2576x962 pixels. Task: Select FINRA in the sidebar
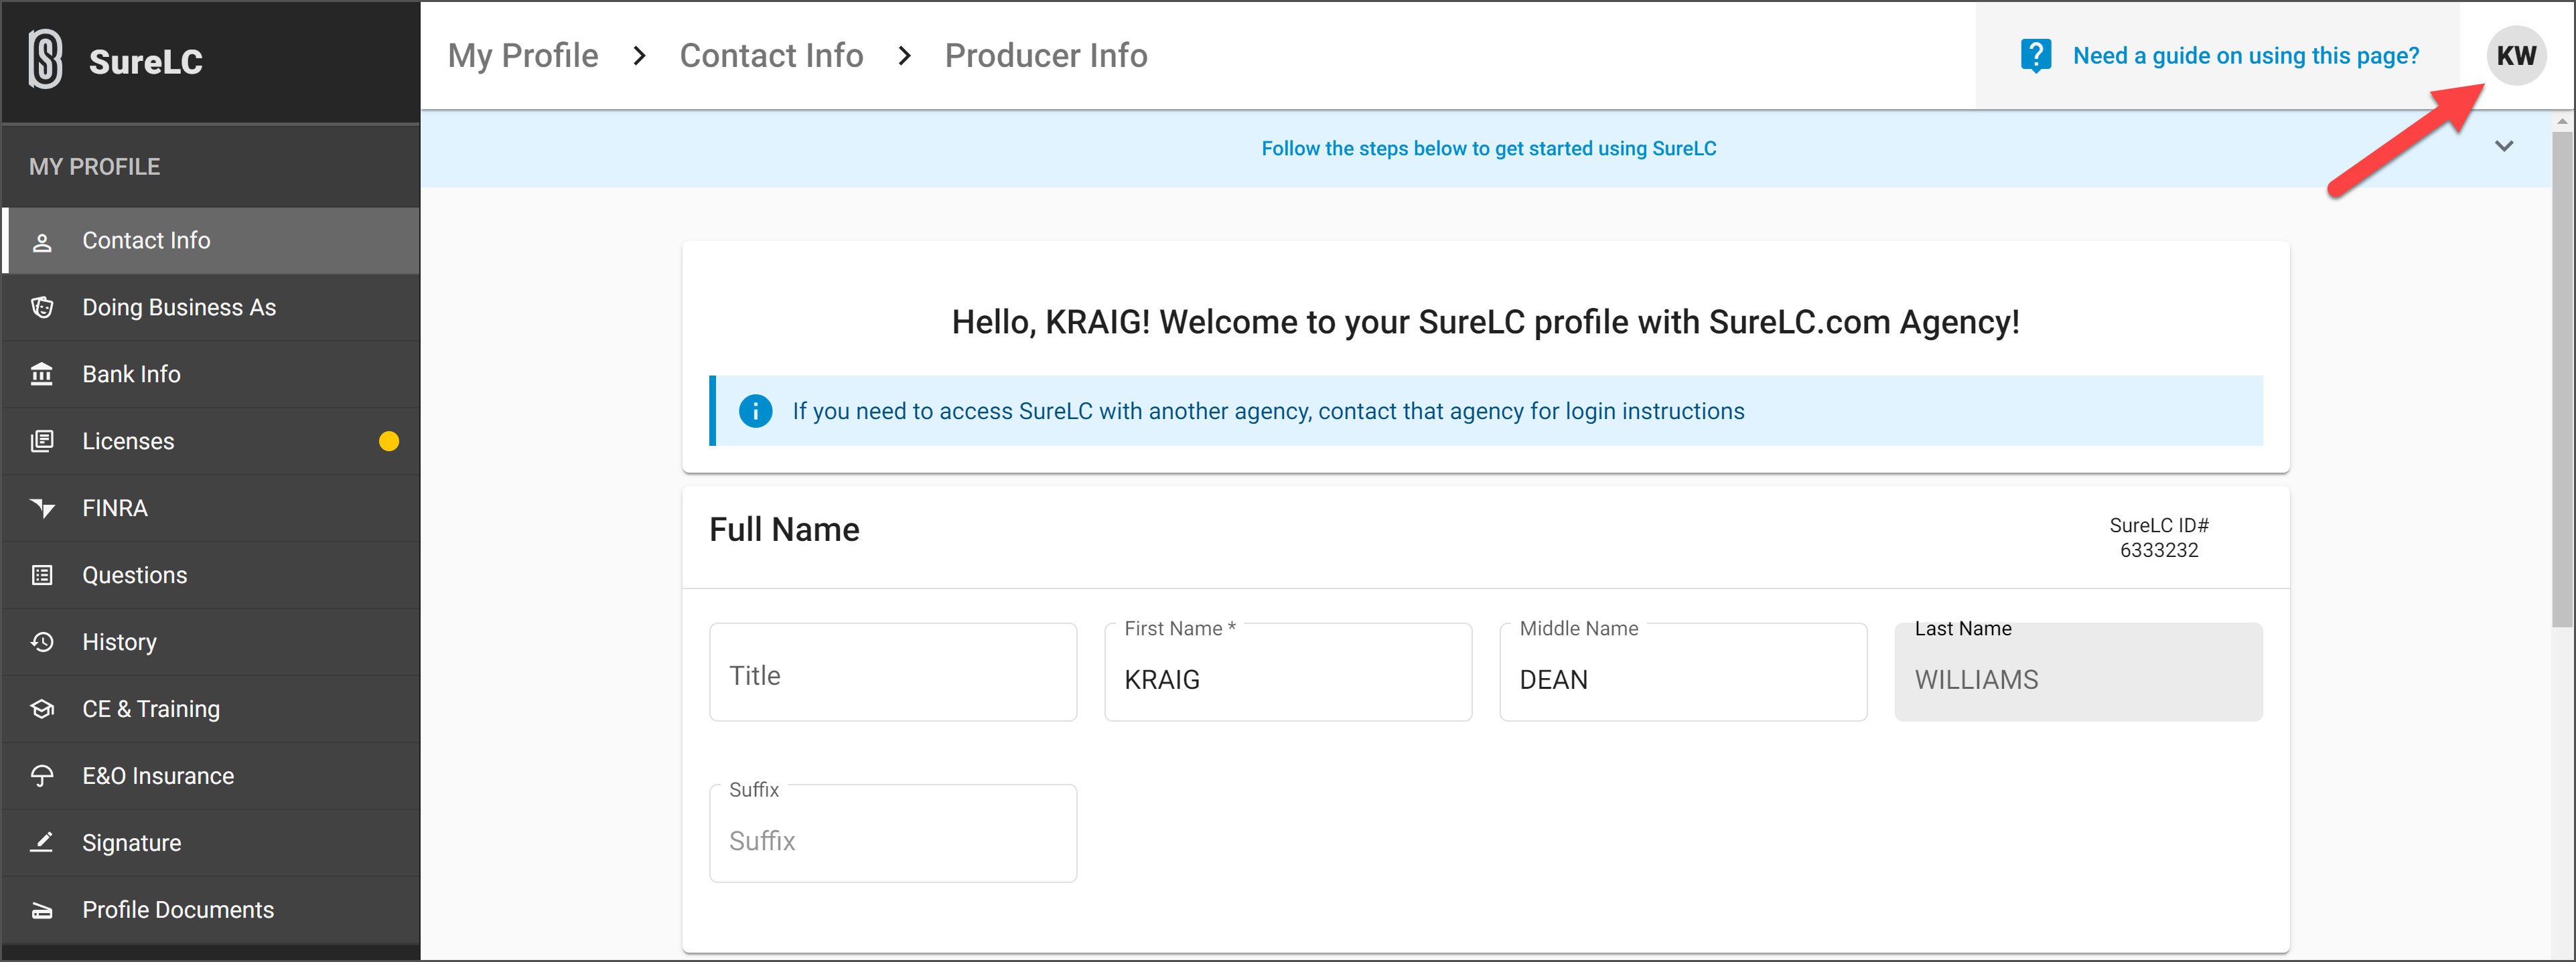tap(211, 509)
